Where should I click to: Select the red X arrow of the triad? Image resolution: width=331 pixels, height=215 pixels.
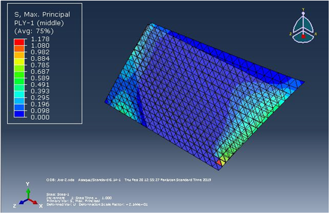point(33,201)
